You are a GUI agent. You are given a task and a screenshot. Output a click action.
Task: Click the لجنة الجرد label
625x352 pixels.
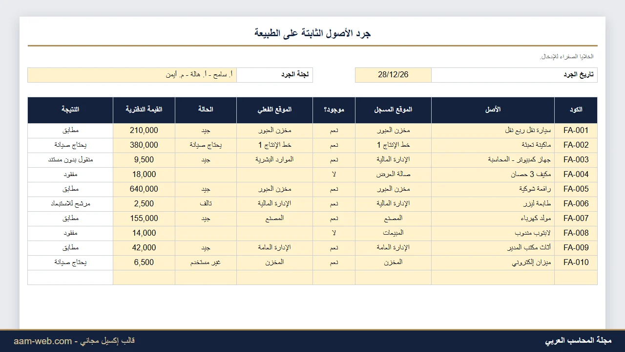(x=274, y=75)
